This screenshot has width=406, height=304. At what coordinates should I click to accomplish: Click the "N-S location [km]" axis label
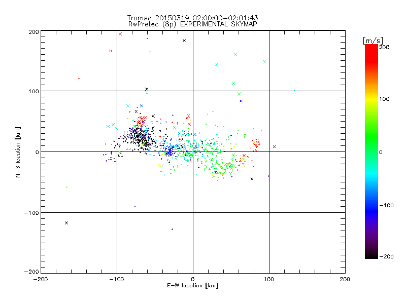[18, 152]
